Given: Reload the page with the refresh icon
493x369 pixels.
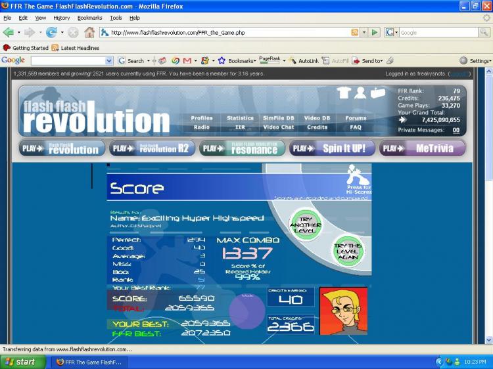Looking at the screenshot, I should (51, 32).
